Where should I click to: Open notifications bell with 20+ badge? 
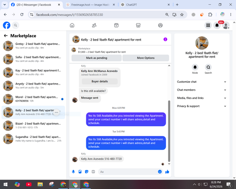pyautogui.click(x=217, y=25)
